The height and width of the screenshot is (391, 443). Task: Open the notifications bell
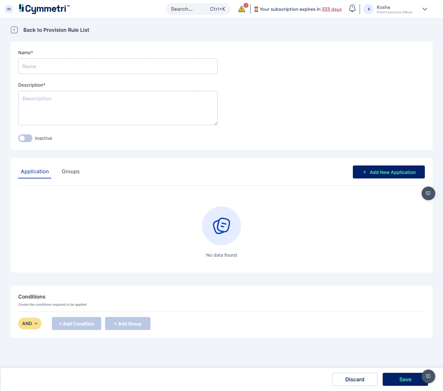click(x=352, y=9)
